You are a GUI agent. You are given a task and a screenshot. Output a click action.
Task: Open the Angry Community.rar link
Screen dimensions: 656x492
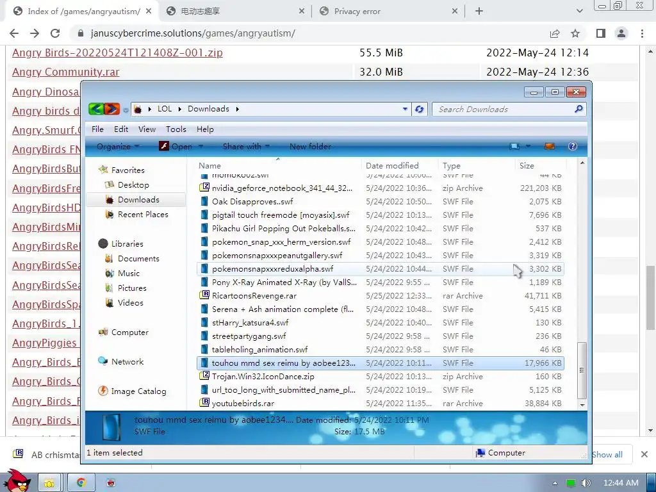tap(66, 72)
